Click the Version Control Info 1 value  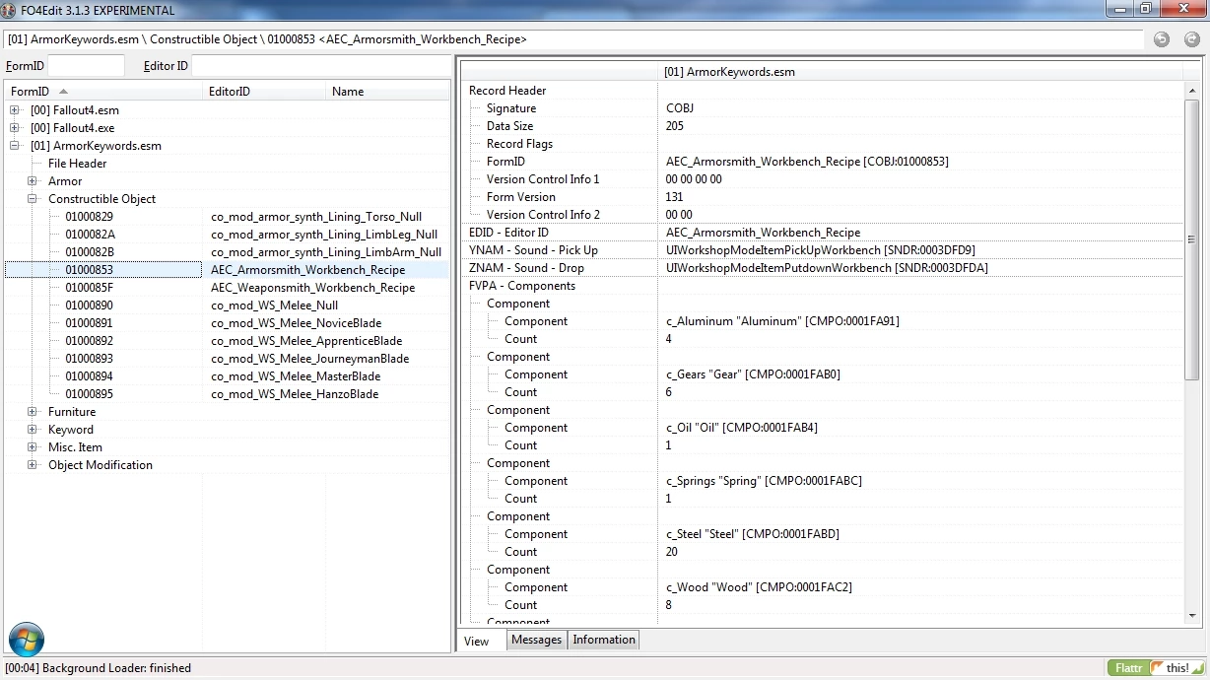coord(694,179)
